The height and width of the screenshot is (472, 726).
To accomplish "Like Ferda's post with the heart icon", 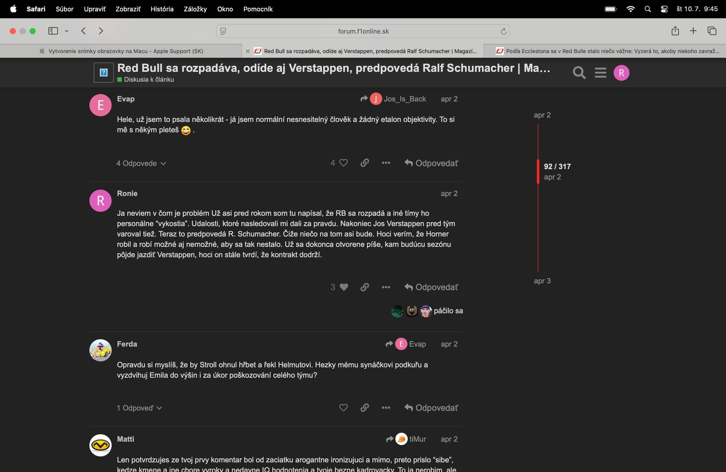I will [x=343, y=408].
